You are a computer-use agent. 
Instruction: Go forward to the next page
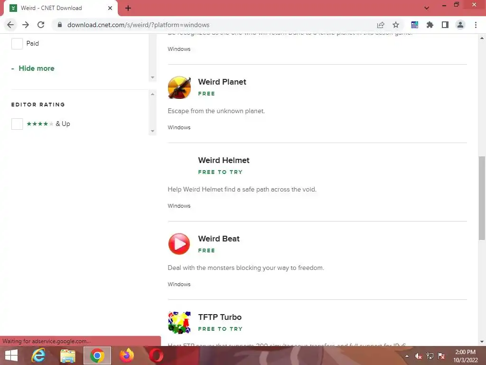[x=26, y=25]
